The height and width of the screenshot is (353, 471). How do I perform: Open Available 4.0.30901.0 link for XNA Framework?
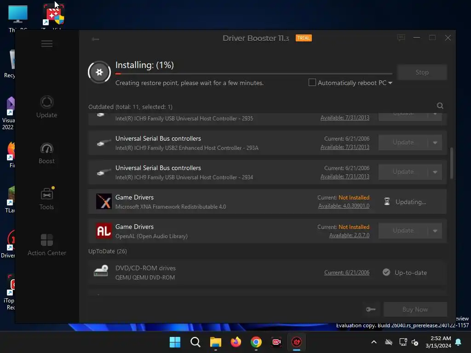344,206
